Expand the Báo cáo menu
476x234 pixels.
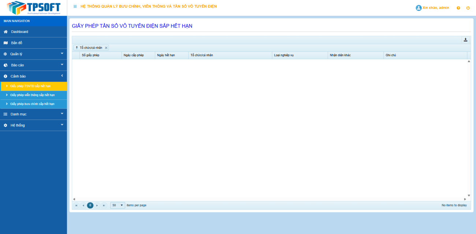pos(33,65)
